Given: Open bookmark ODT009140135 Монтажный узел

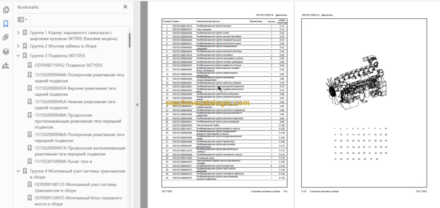Looking at the screenshot, I should [76, 187].
